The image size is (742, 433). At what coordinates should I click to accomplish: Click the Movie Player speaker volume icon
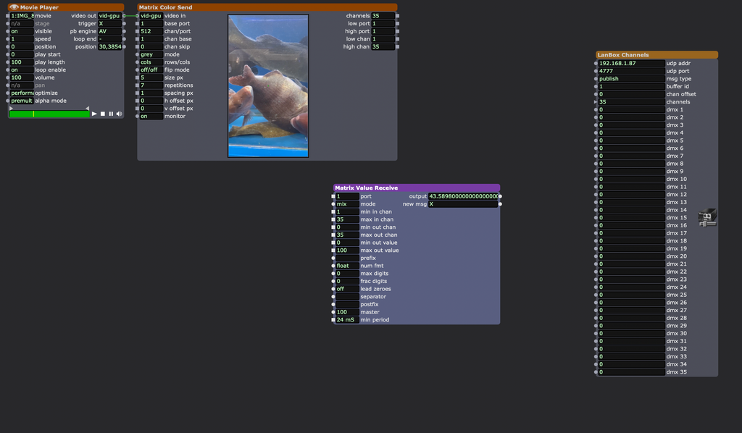tap(119, 114)
